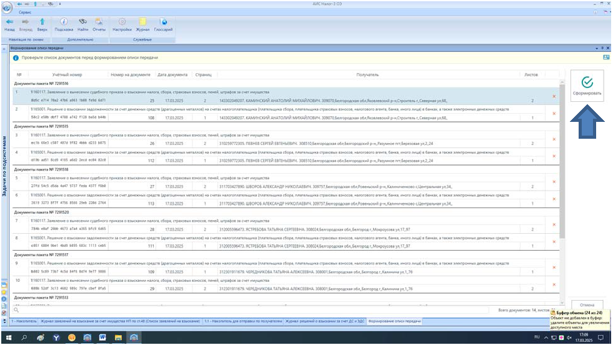Open the Глоссарий glossary icon
613x345 pixels.
click(x=163, y=23)
